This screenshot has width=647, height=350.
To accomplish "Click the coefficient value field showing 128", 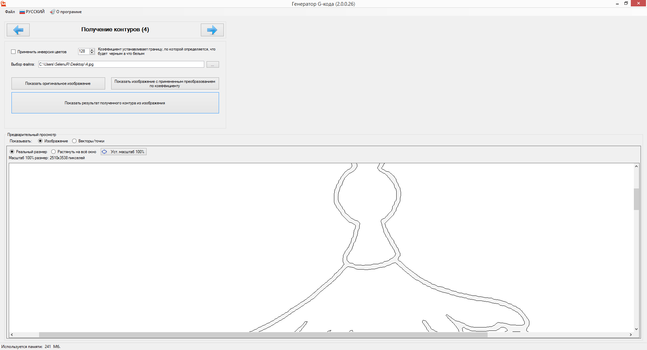I will pos(84,51).
